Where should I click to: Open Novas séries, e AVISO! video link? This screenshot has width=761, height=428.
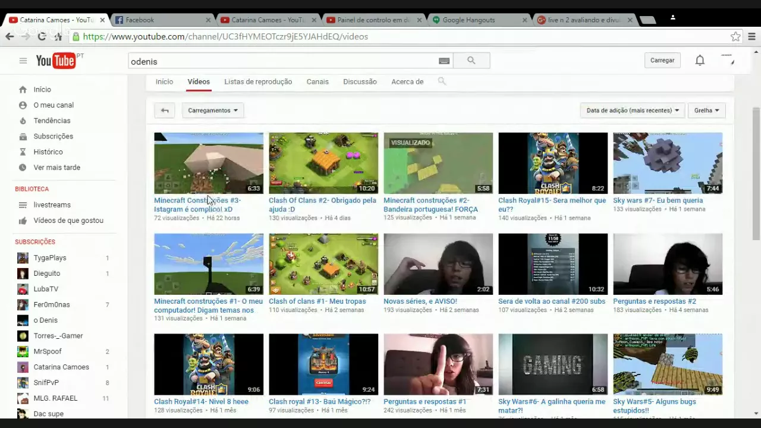click(420, 301)
